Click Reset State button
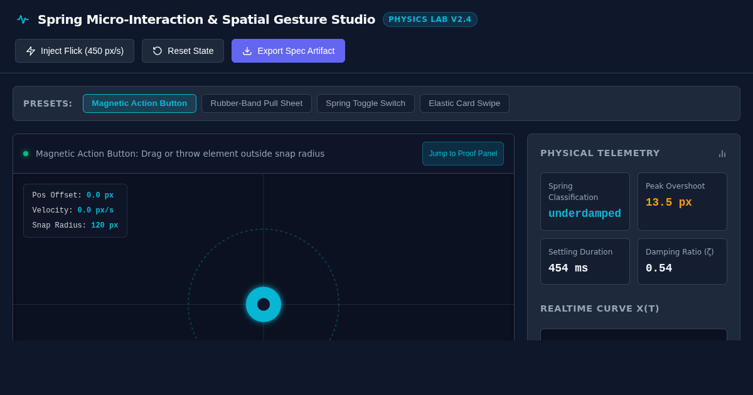Screen dimensions: 753x395 183,51
